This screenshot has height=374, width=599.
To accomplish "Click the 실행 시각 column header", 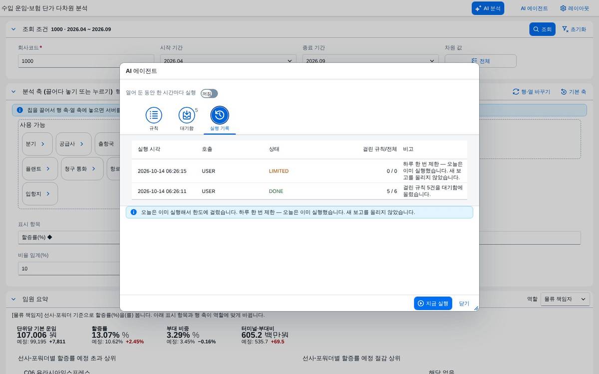I will [149, 149].
